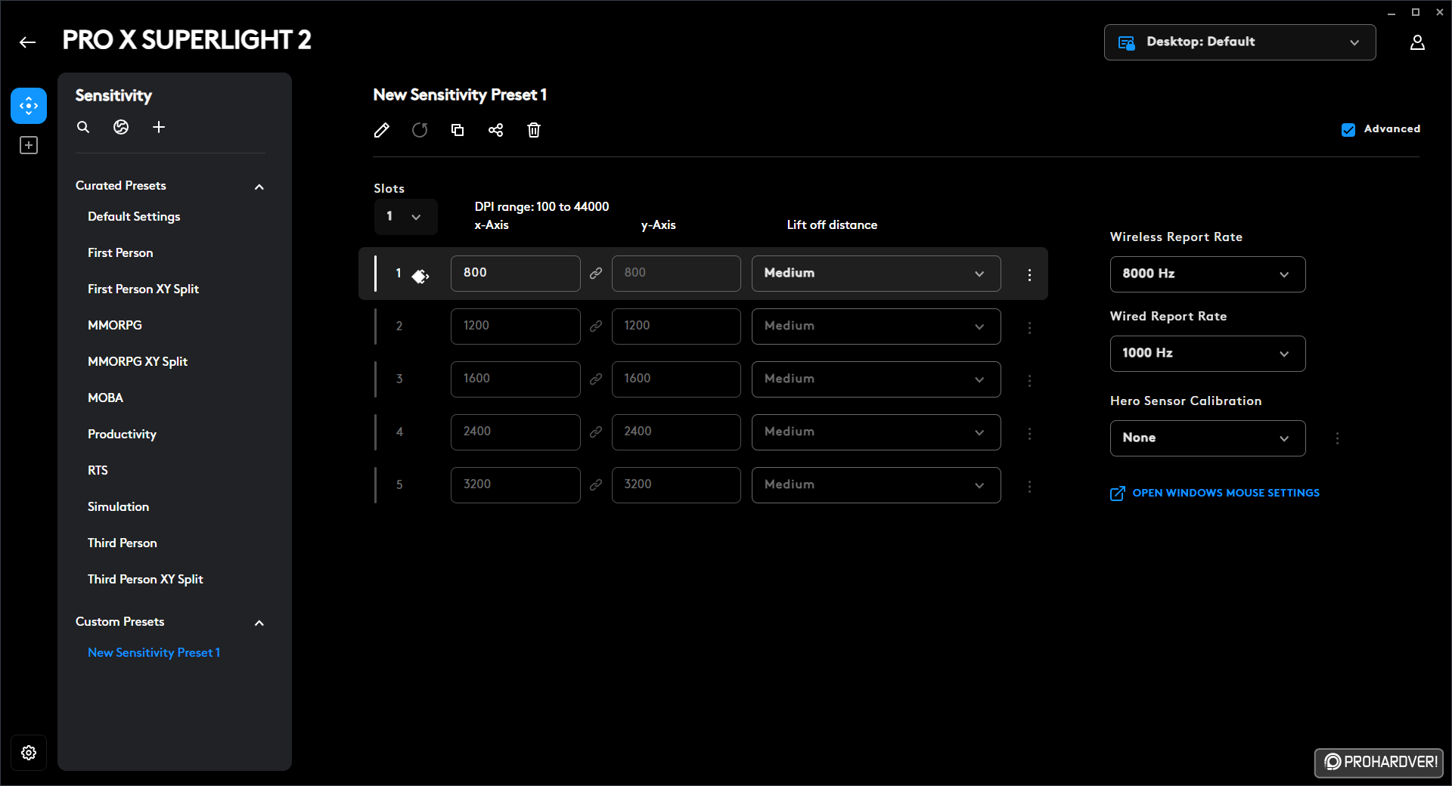Click slot 2 y-Axis DPI field 1200
Viewport: 1452px width, 786px height.
click(x=676, y=326)
